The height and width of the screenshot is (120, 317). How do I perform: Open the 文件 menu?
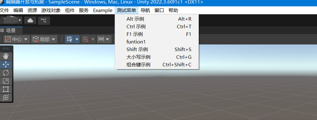tap(4, 10)
